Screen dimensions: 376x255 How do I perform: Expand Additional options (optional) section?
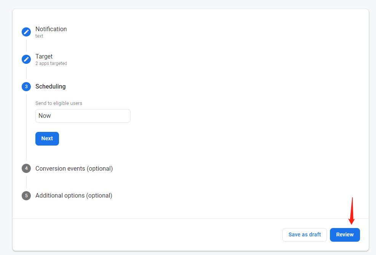tap(74, 196)
